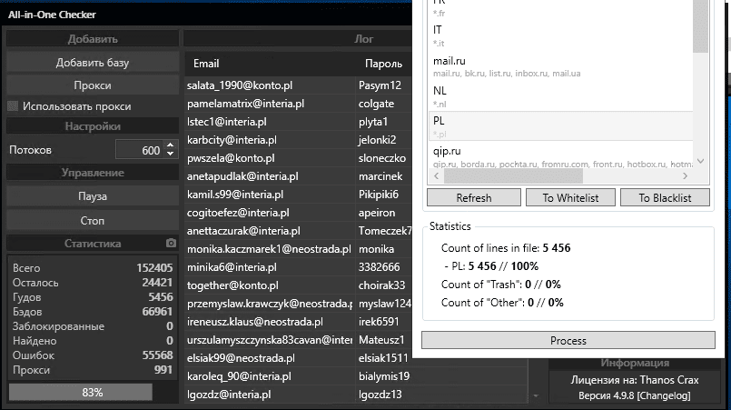
Task: Select row karbcity@interia.pl
Action: (x=299, y=140)
